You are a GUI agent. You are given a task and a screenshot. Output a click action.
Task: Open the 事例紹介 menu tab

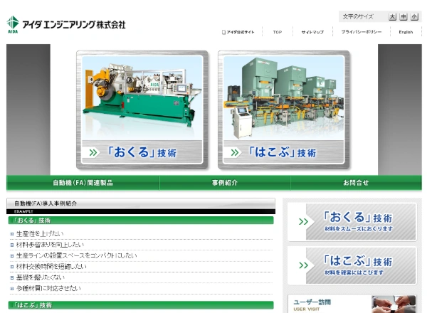point(225,183)
